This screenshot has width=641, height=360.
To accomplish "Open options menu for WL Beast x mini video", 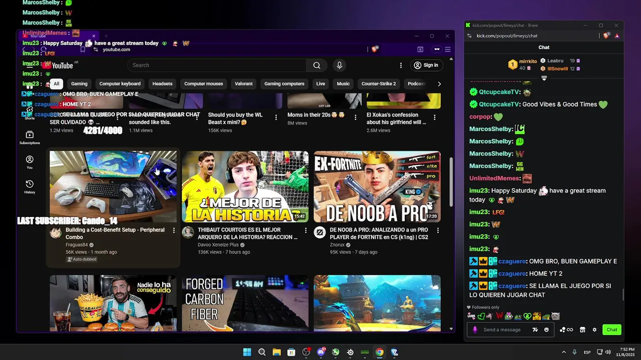I will 276,117.
